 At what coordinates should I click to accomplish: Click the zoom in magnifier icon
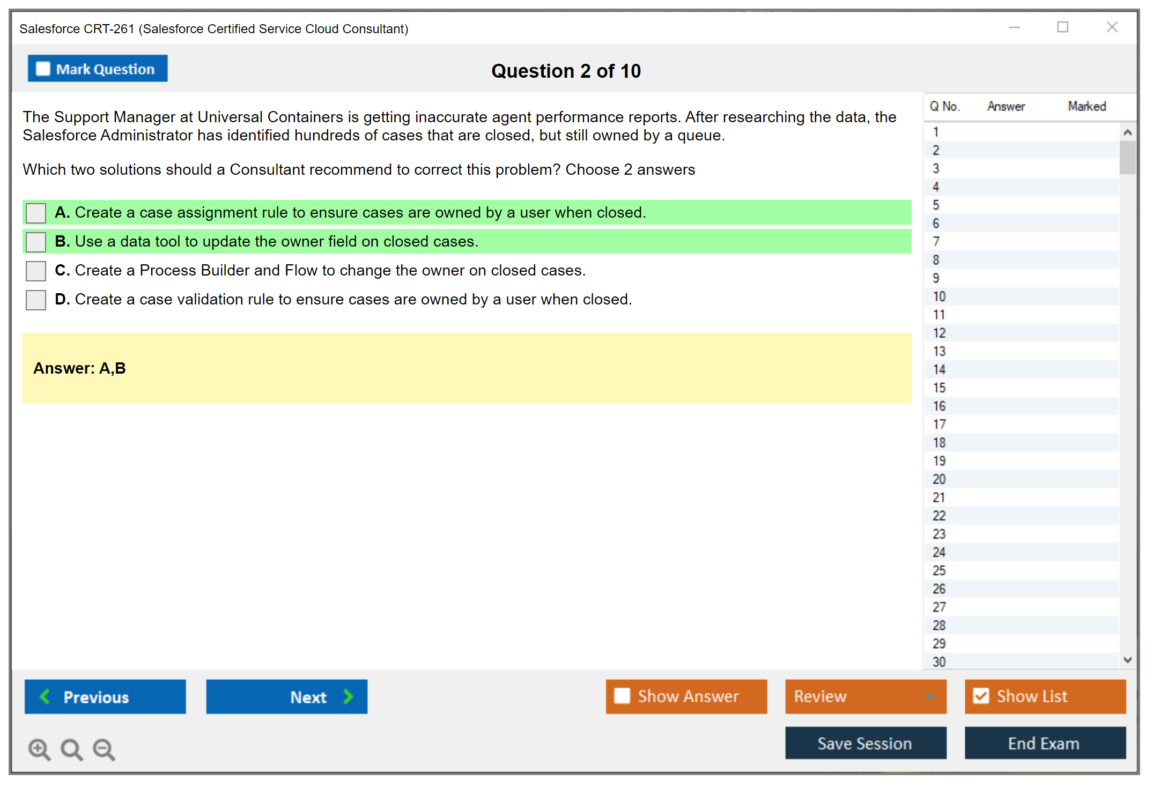(39, 749)
